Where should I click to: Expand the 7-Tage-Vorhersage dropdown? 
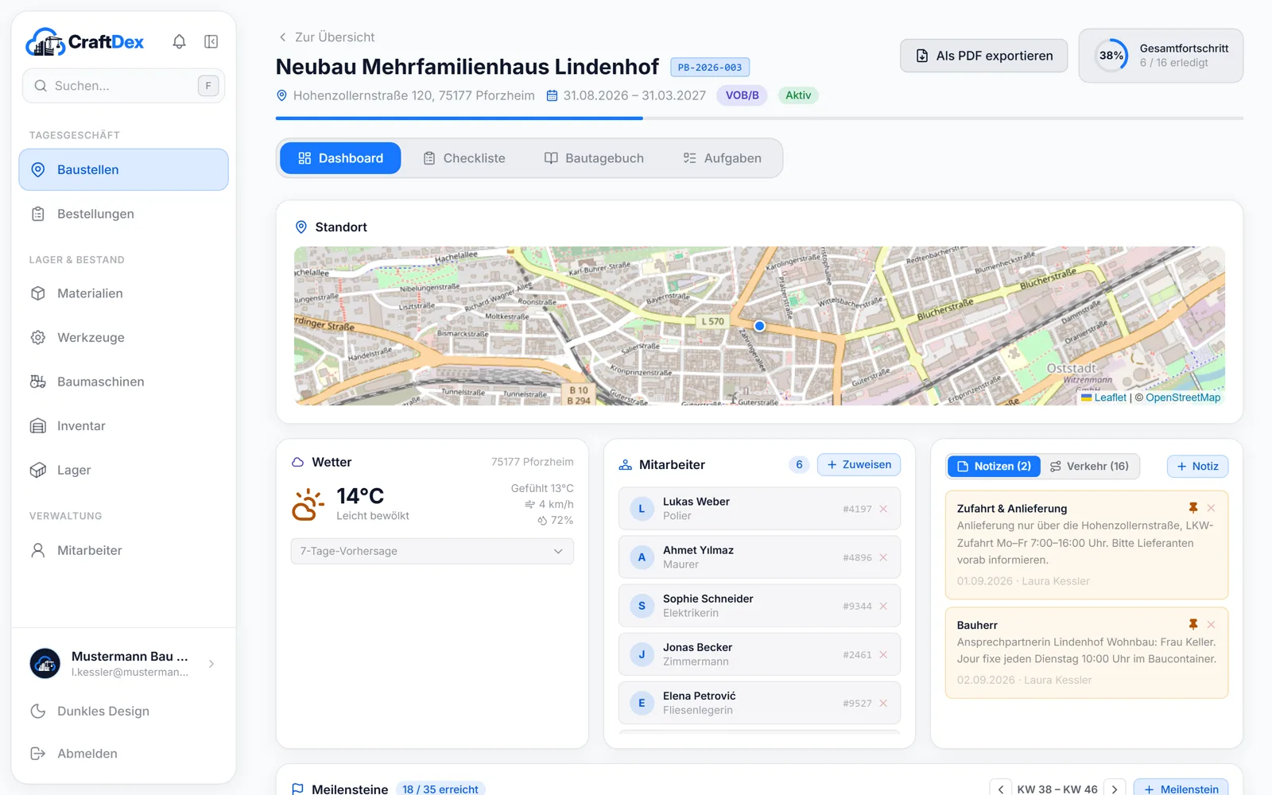(x=432, y=551)
